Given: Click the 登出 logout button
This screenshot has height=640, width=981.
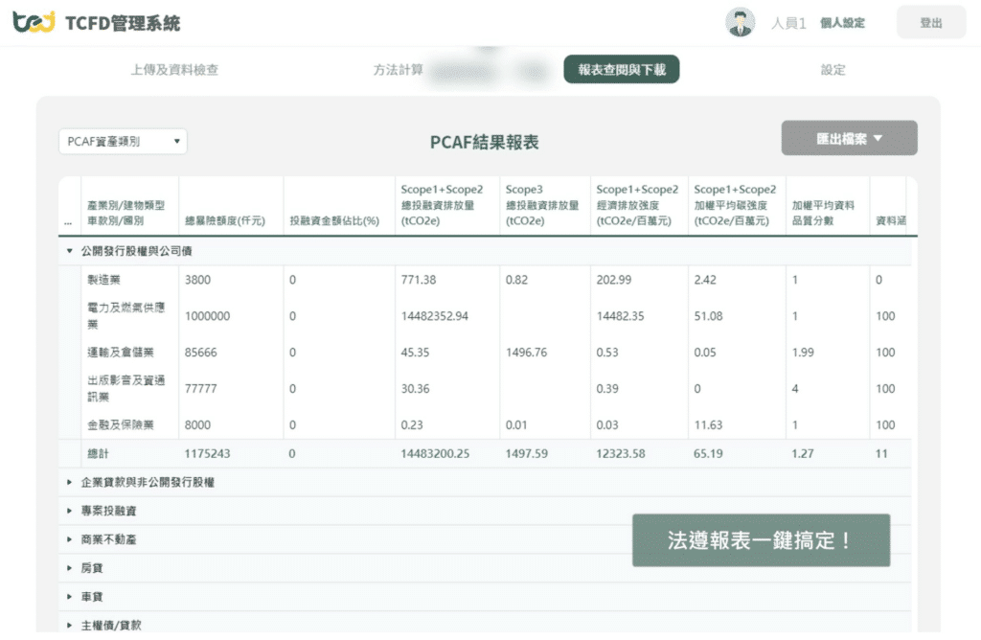Looking at the screenshot, I should [930, 21].
